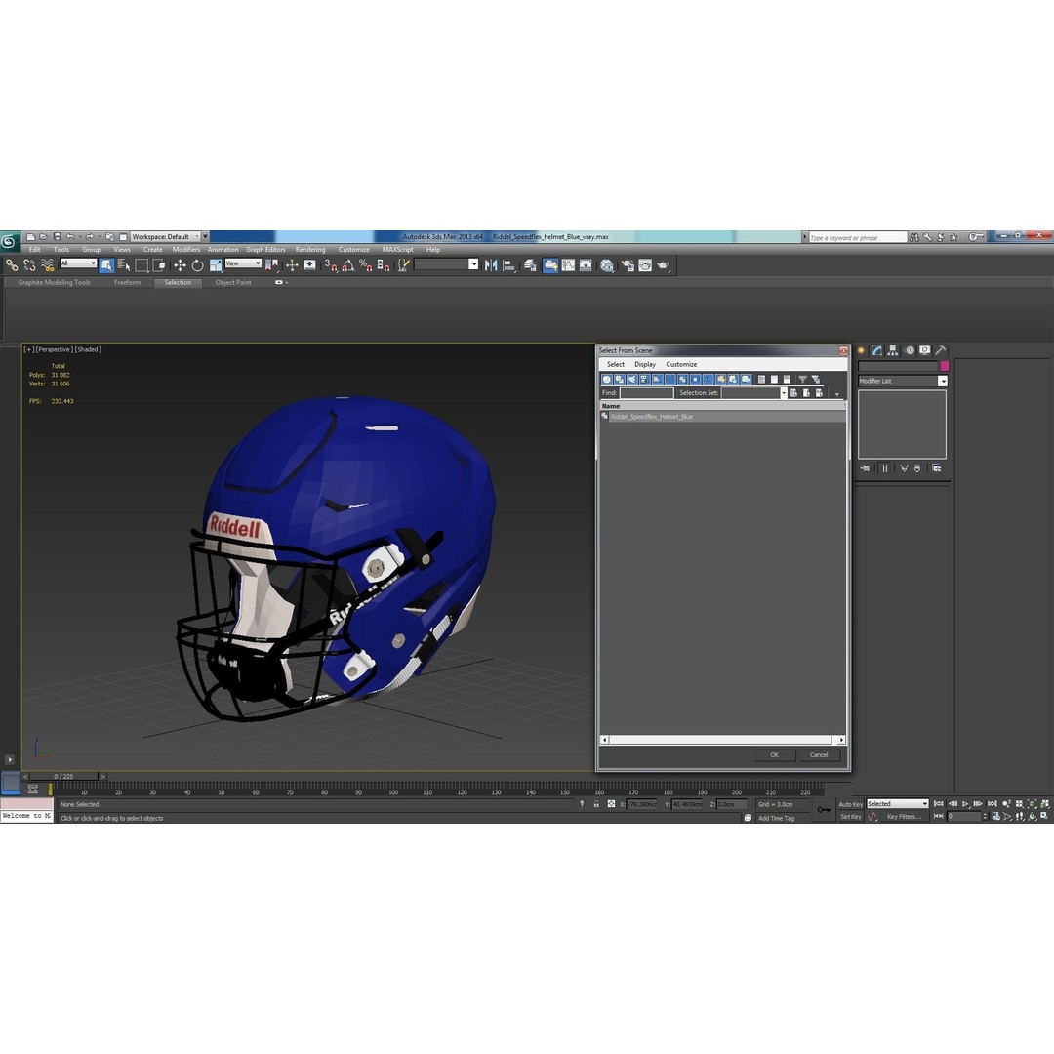Activate the Select and Move tool

pos(180,265)
